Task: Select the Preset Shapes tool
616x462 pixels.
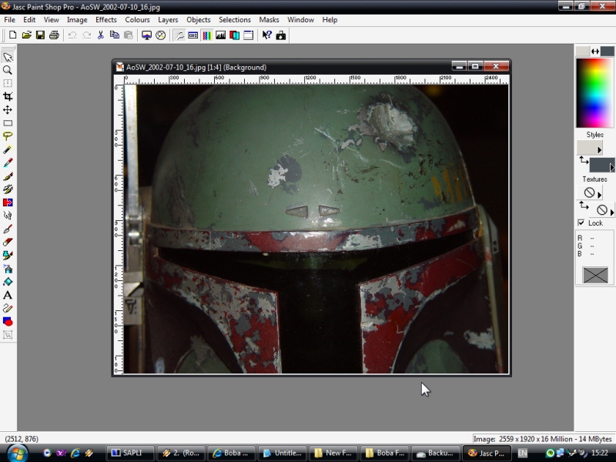Action: (8, 321)
